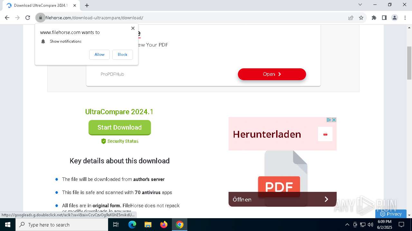
Task: Open the network tray icon
Action: 363,225
